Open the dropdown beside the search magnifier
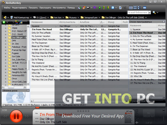Viewport: 167px width, 125px height. (x=157, y=13)
